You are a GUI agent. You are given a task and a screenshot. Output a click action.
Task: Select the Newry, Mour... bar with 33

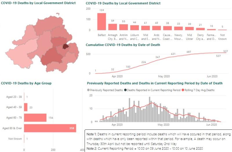178,28
